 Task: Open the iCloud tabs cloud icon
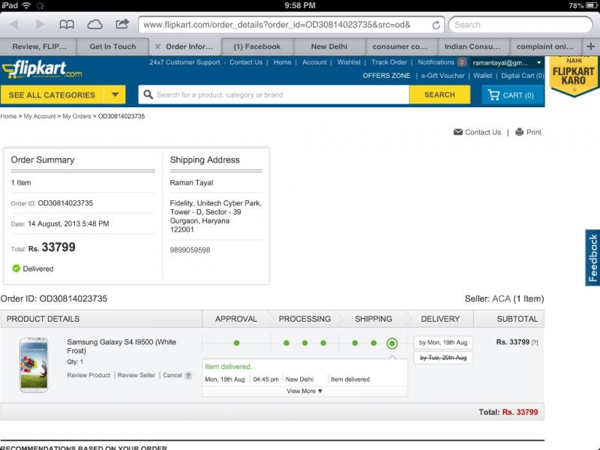pyautogui.click(x=94, y=25)
